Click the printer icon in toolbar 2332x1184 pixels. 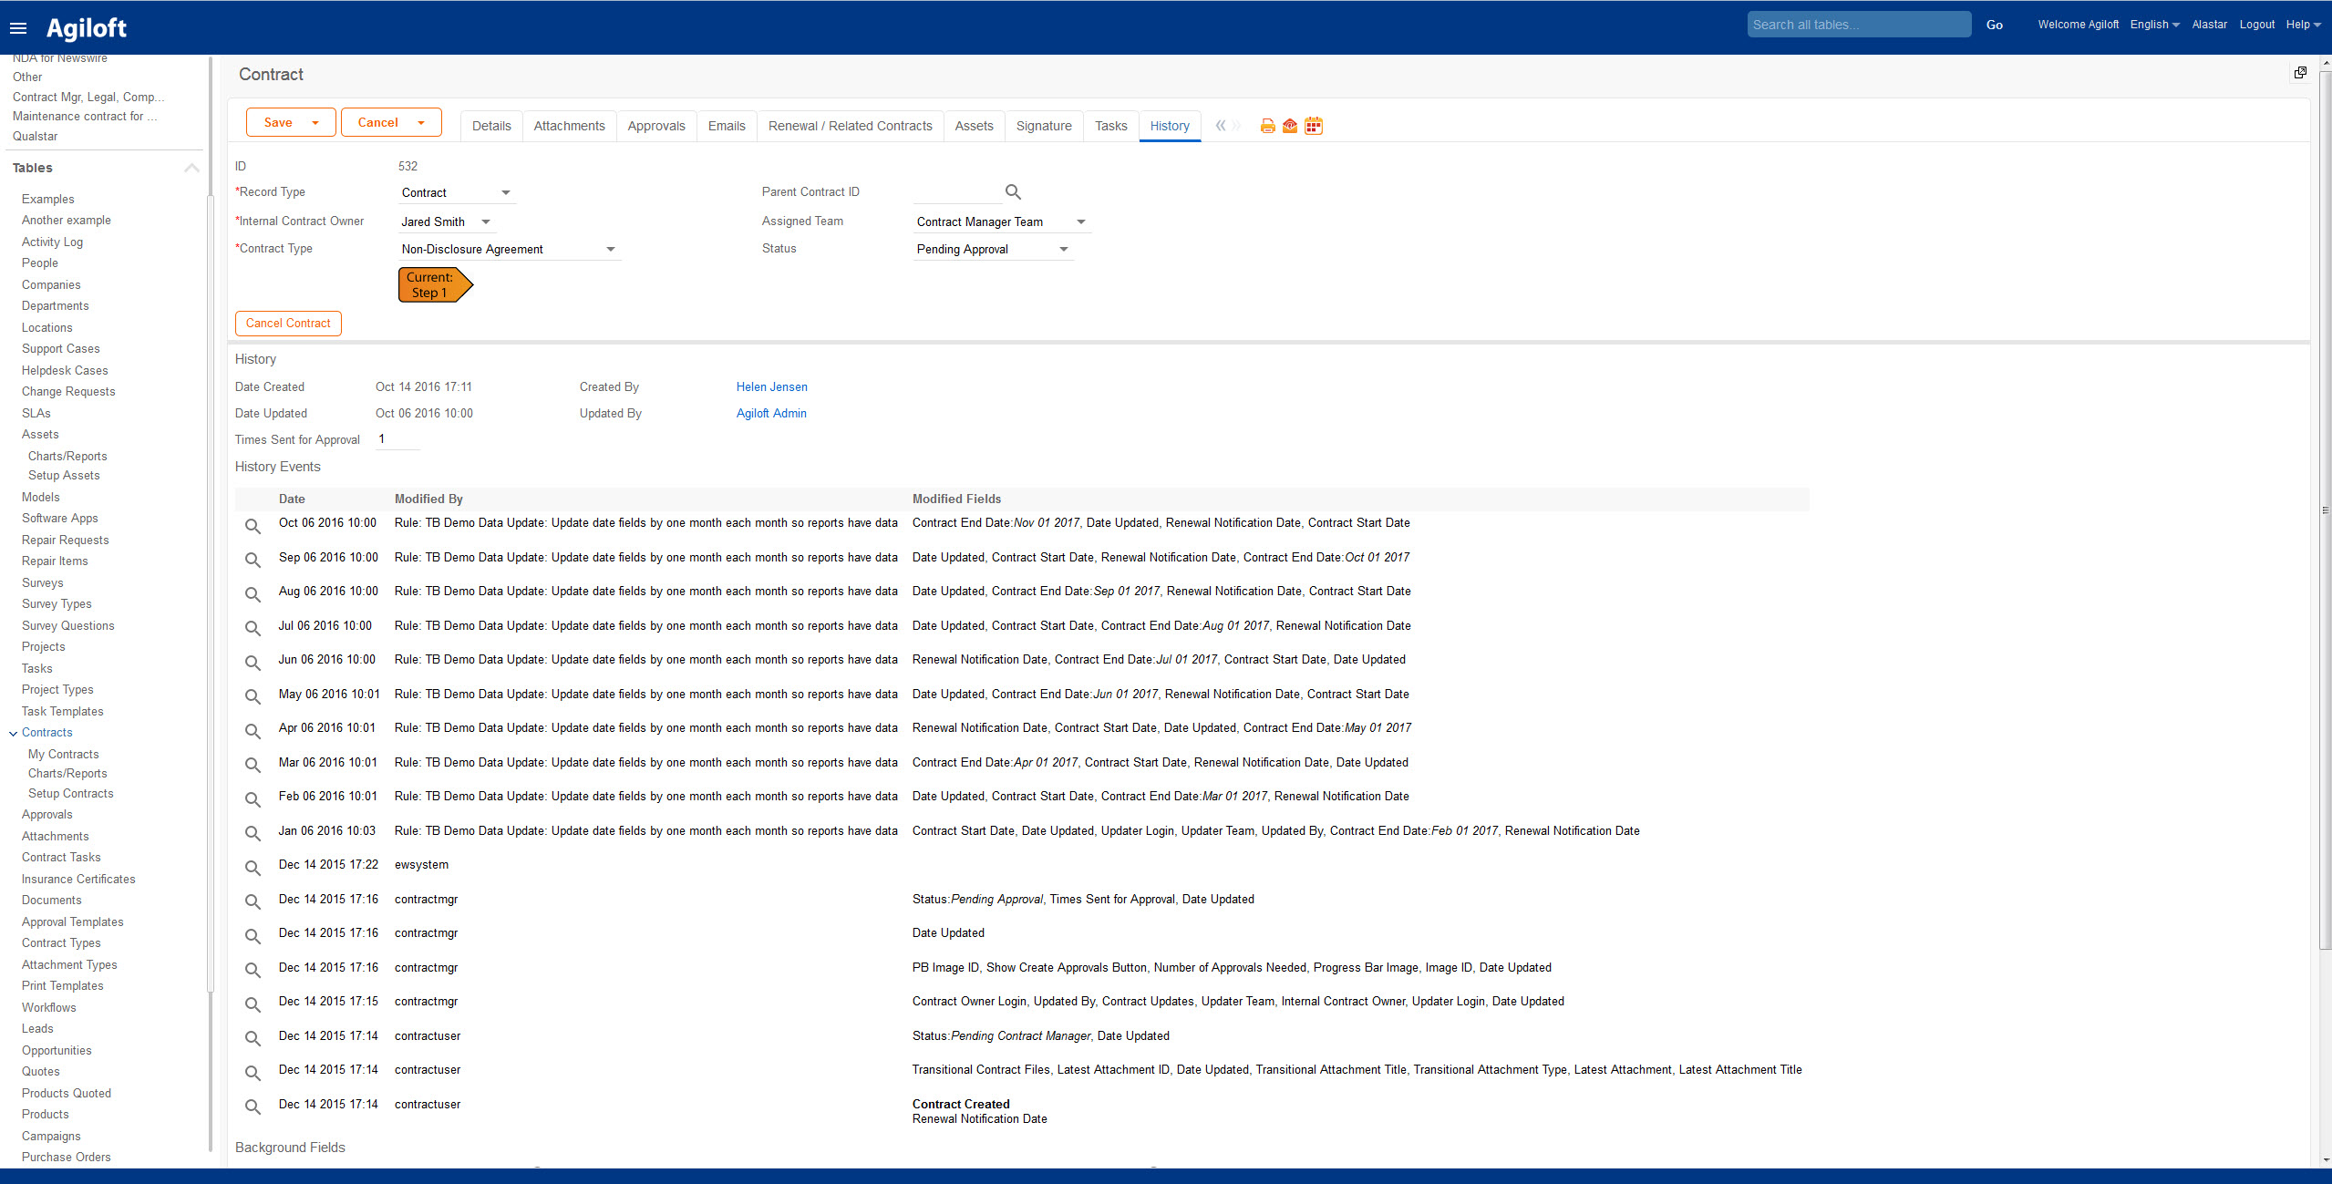point(1267,126)
